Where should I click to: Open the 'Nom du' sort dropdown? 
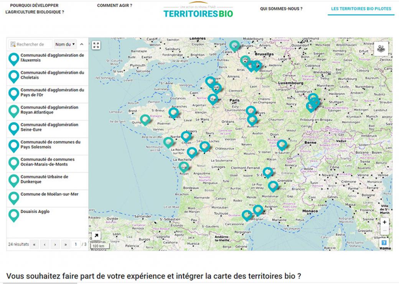pos(65,44)
